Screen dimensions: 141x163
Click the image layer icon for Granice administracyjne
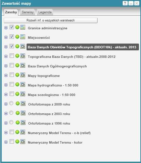click(x=23, y=27)
